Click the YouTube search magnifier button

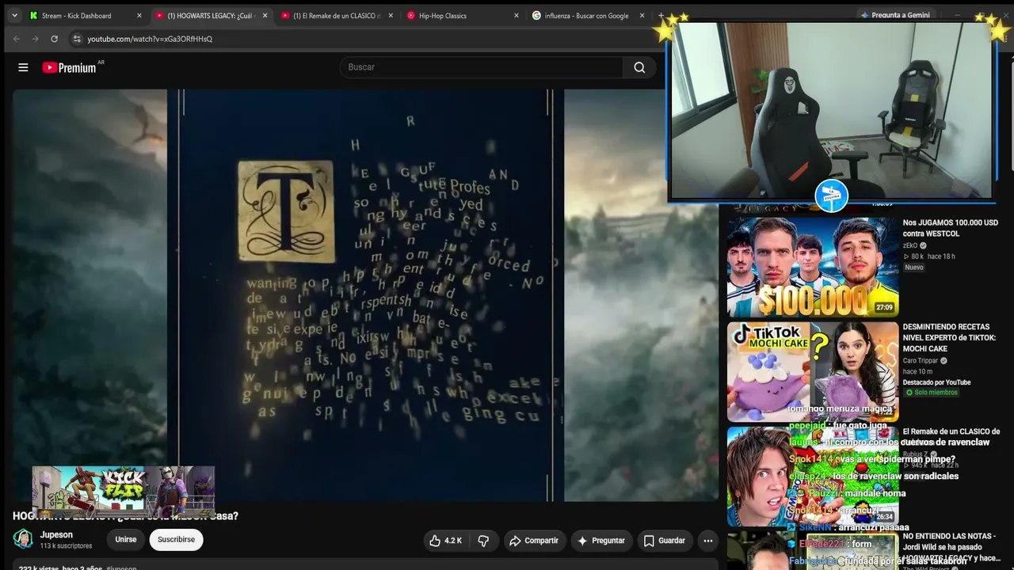639,67
